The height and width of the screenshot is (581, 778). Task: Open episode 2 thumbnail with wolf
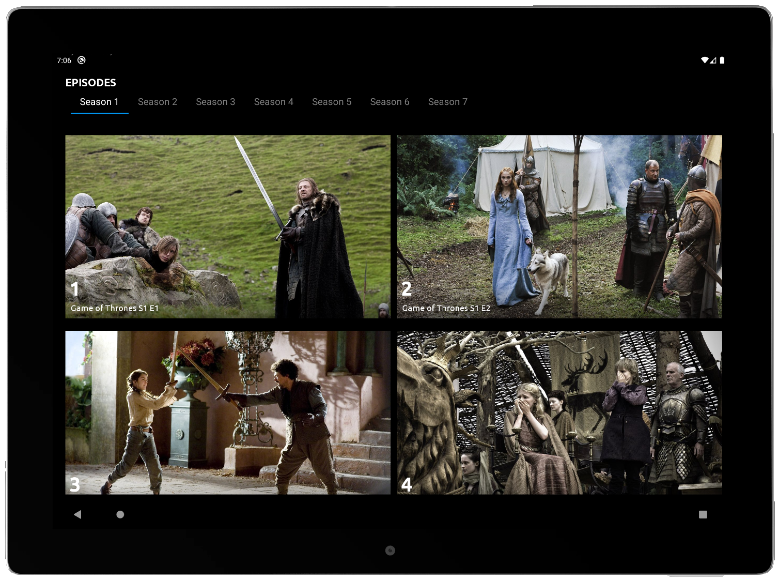click(x=559, y=226)
